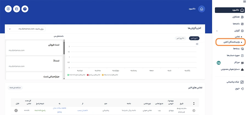Open تیکت پشتیبانی
The image size is (247, 115).
pyautogui.click(x=233, y=82)
